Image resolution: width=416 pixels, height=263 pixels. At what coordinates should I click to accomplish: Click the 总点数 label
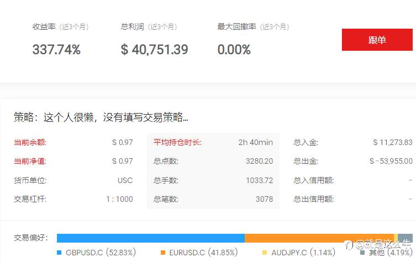(166, 162)
